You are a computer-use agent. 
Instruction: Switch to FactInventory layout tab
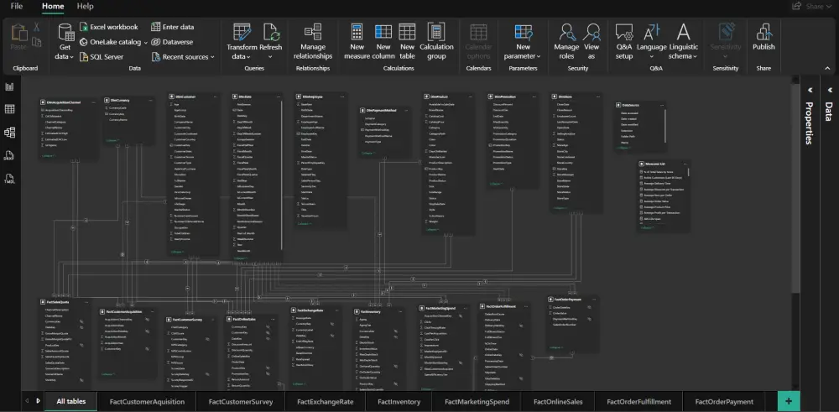coord(399,401)
